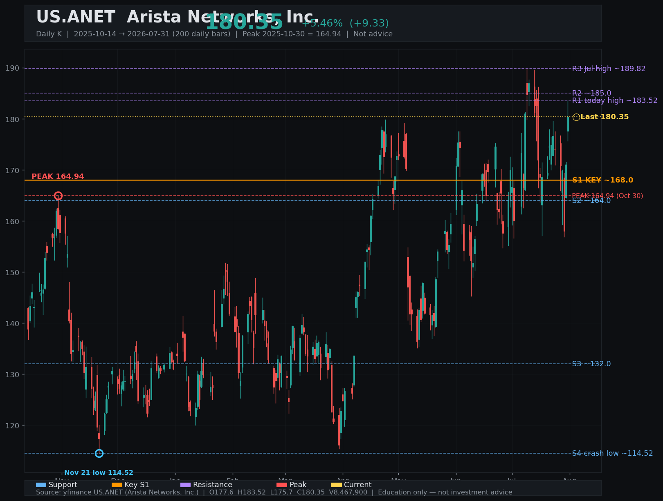Click the purple Resistance legend swatch

[185, 485]
